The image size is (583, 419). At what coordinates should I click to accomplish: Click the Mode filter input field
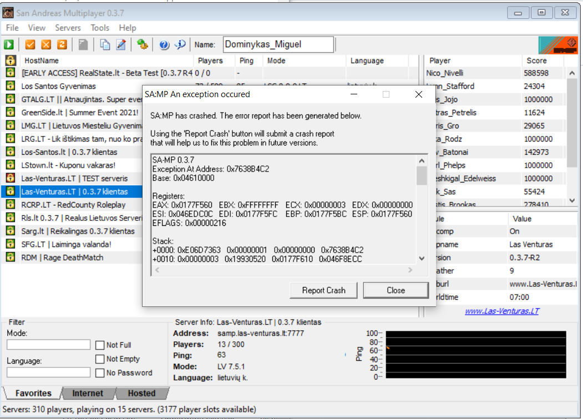pos(48,345)
